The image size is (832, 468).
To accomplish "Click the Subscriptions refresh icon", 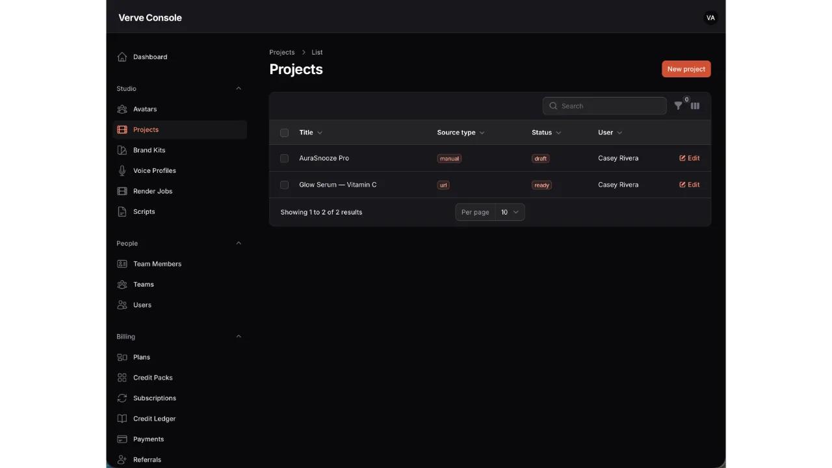I will (x=122, y=398).
